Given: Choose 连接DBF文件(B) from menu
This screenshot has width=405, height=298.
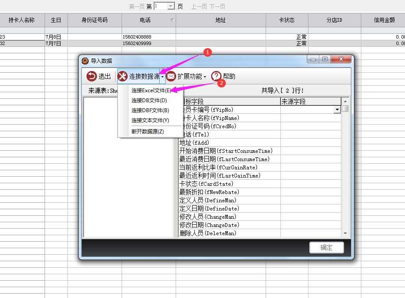Looking at the screenshot, I should [x=150, y=110].
